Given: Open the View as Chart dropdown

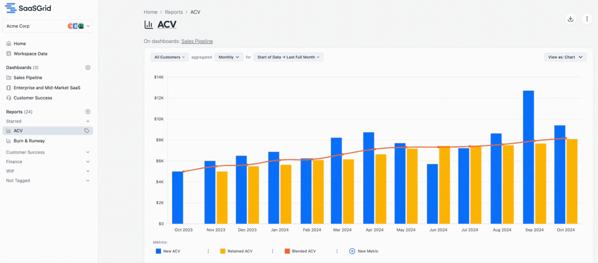Looking at the screenshot, I should point(565,57).
